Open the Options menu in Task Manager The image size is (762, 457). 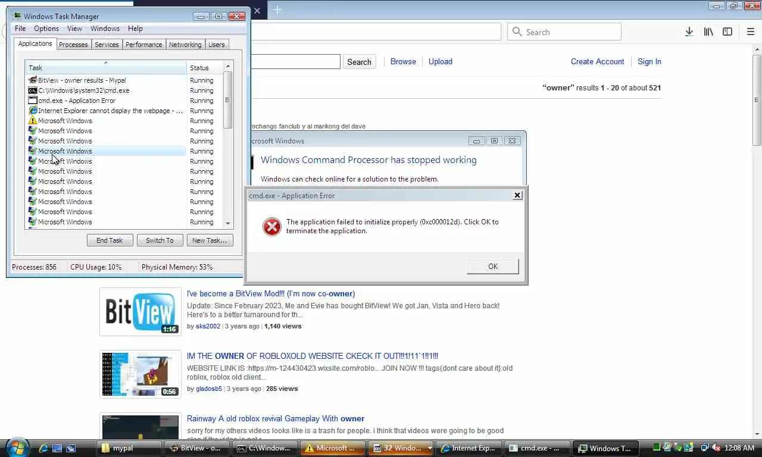click(46, 29)
